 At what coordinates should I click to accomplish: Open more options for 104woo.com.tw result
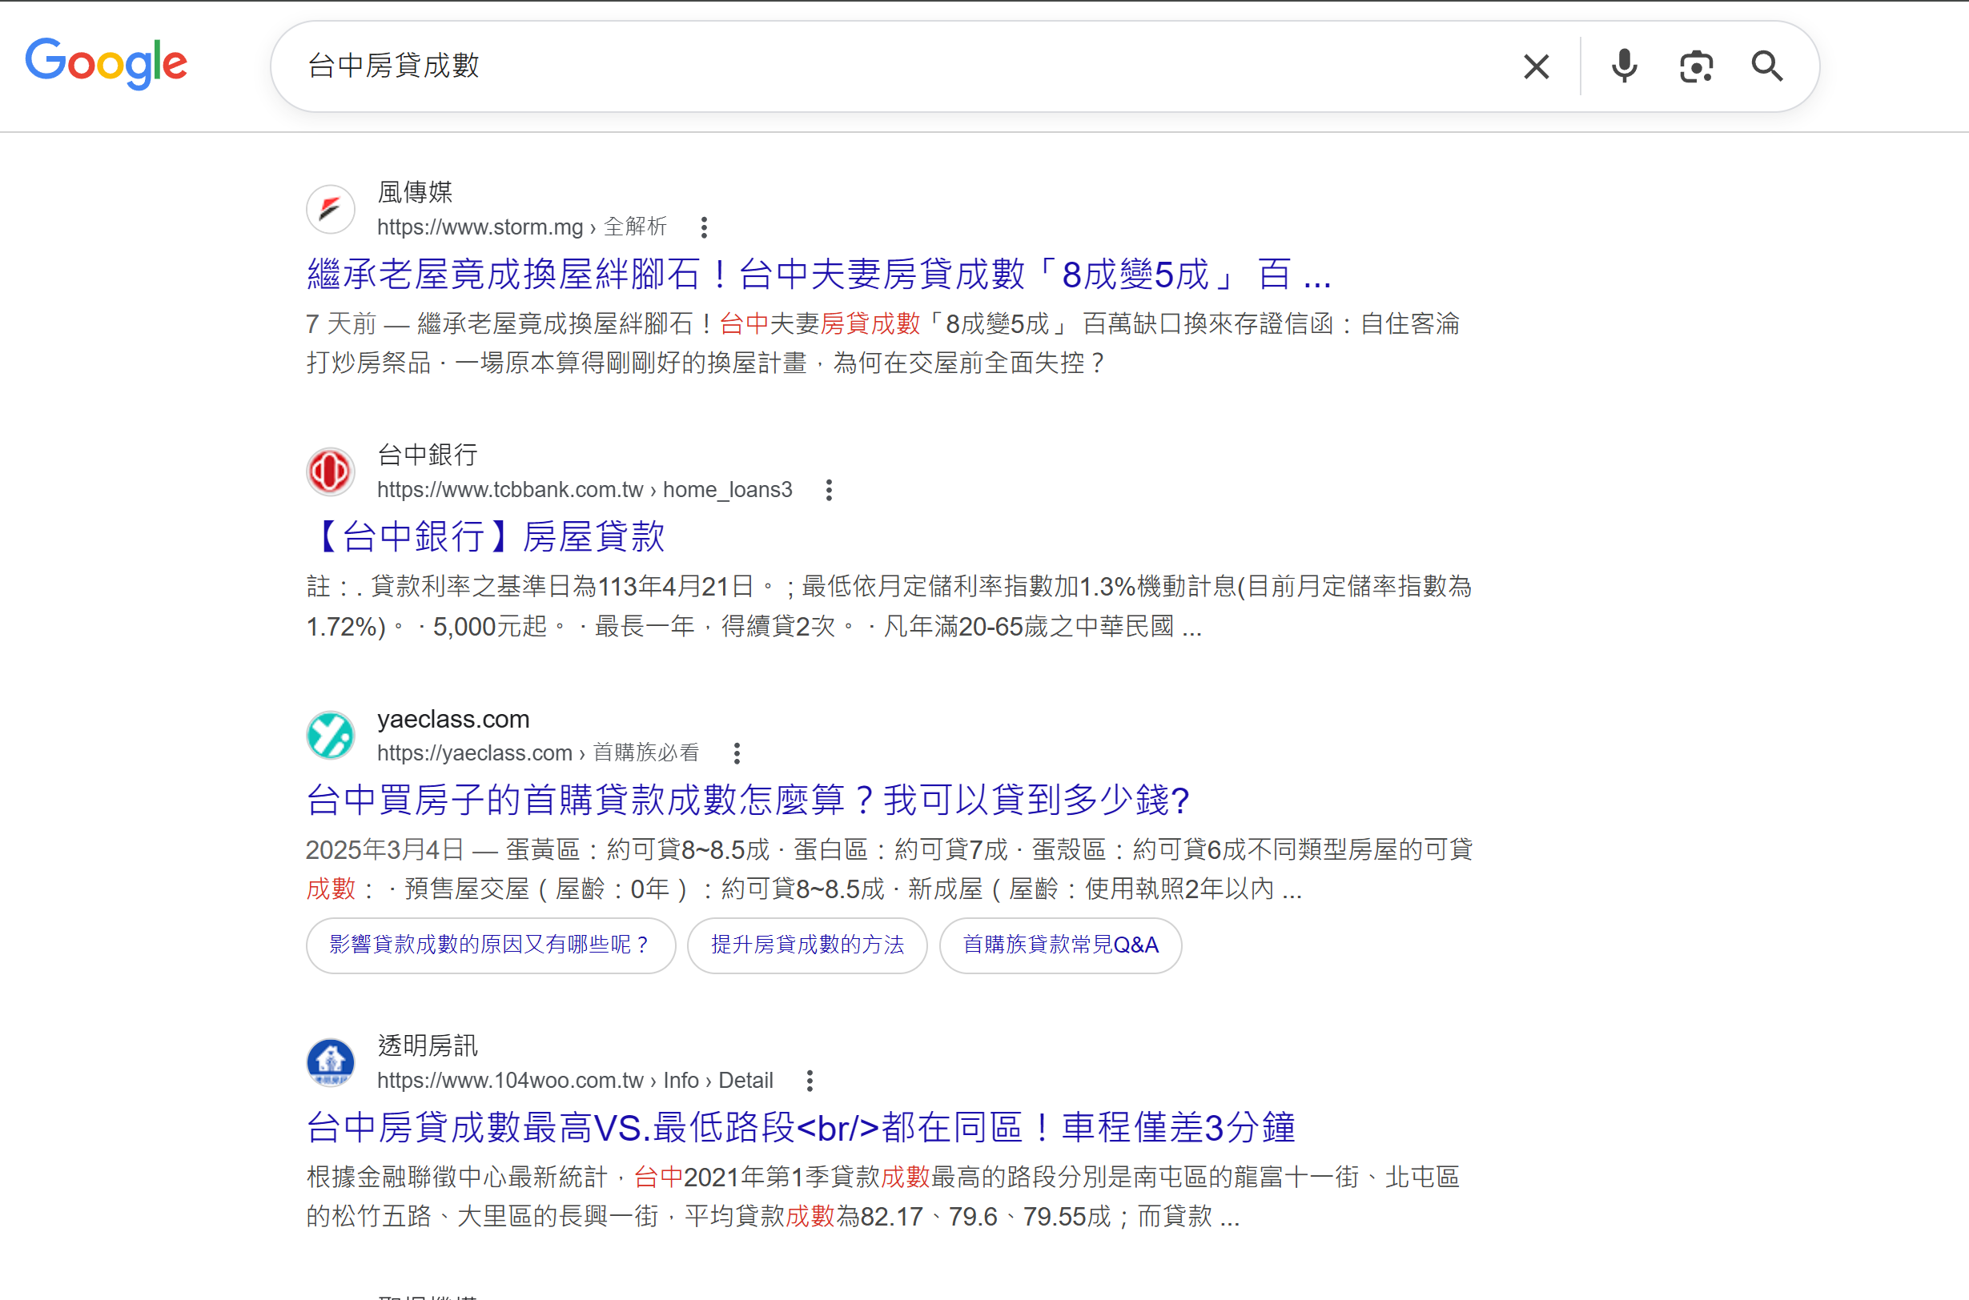pyautogui.click(x=809, y=1081)
